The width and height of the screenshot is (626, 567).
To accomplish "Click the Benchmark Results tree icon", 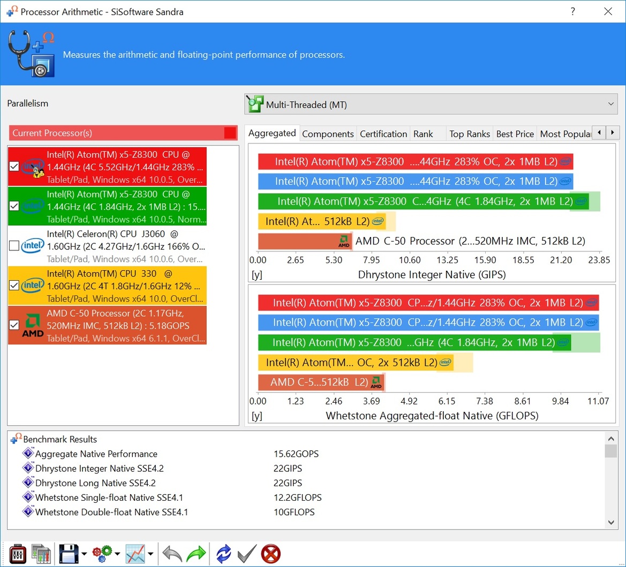I will click(16, 438).
